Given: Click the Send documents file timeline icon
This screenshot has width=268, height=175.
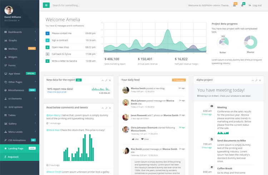Looking at the screenshot, I should pyautogui.click(x=212, y=139).
